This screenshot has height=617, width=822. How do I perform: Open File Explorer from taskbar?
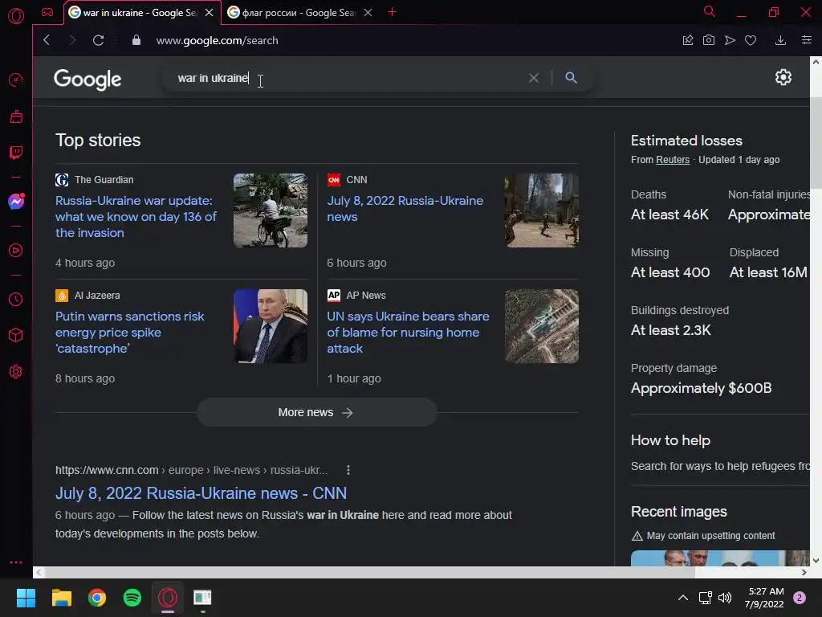point(61,598)
